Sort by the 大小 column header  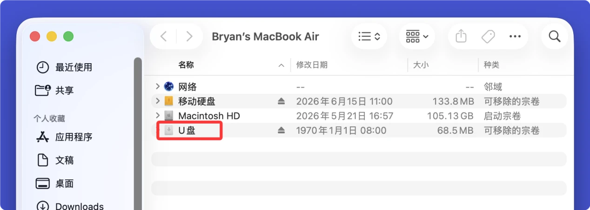coord(421,65)
